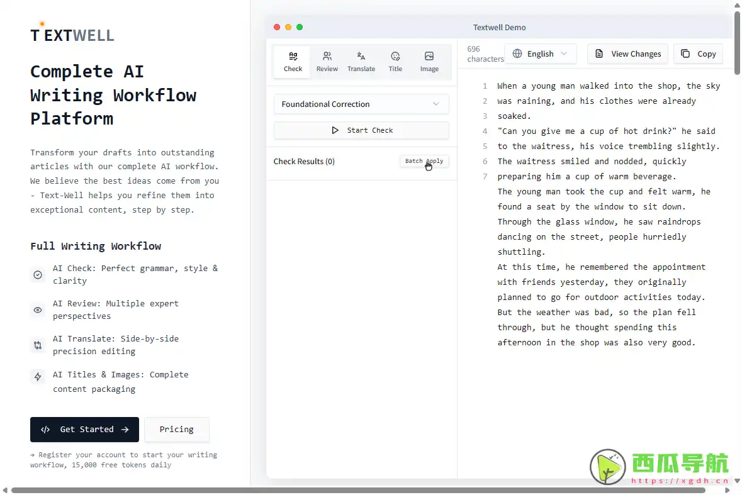Click the AI Check checkmark icon
The height and width of the screenshot is (495, 742).
pos(38,275)
